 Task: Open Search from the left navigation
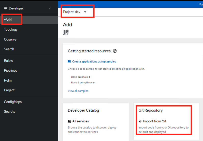pyautogui.click(x=9, y=49)
